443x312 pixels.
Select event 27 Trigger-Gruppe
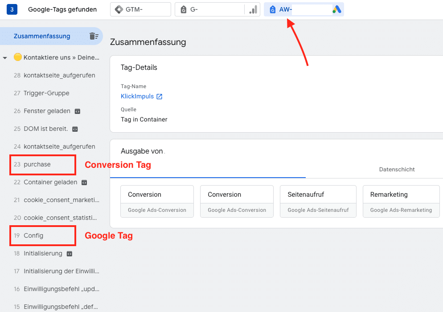click(46, 93)
